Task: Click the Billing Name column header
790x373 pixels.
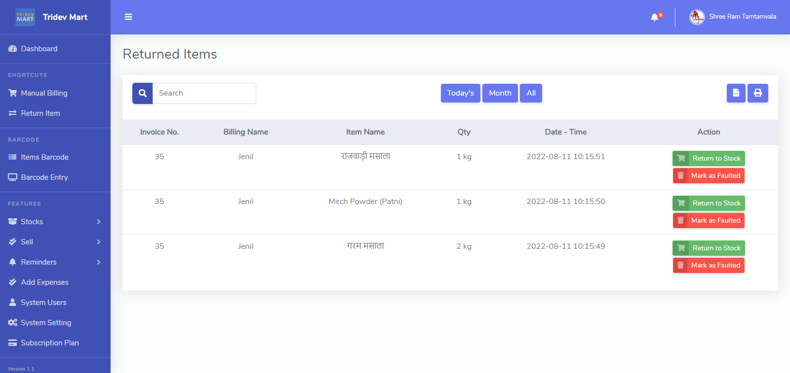Action: pos(246,132)
